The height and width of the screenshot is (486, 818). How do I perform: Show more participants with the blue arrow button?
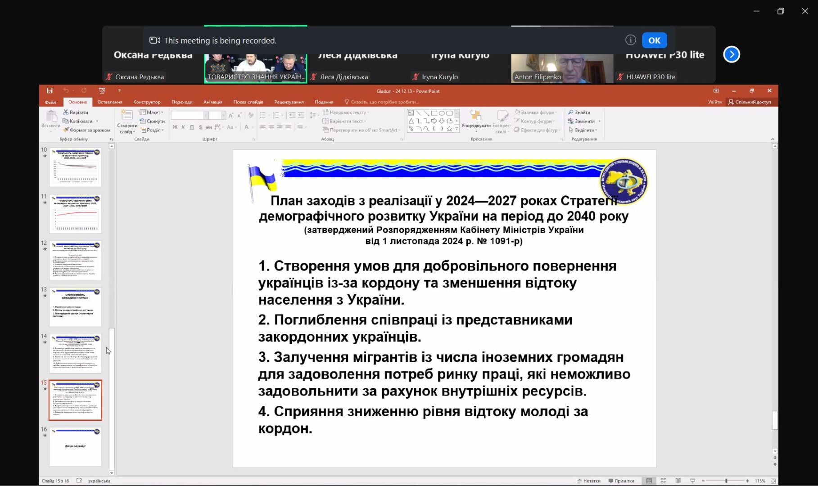(732, 54)
